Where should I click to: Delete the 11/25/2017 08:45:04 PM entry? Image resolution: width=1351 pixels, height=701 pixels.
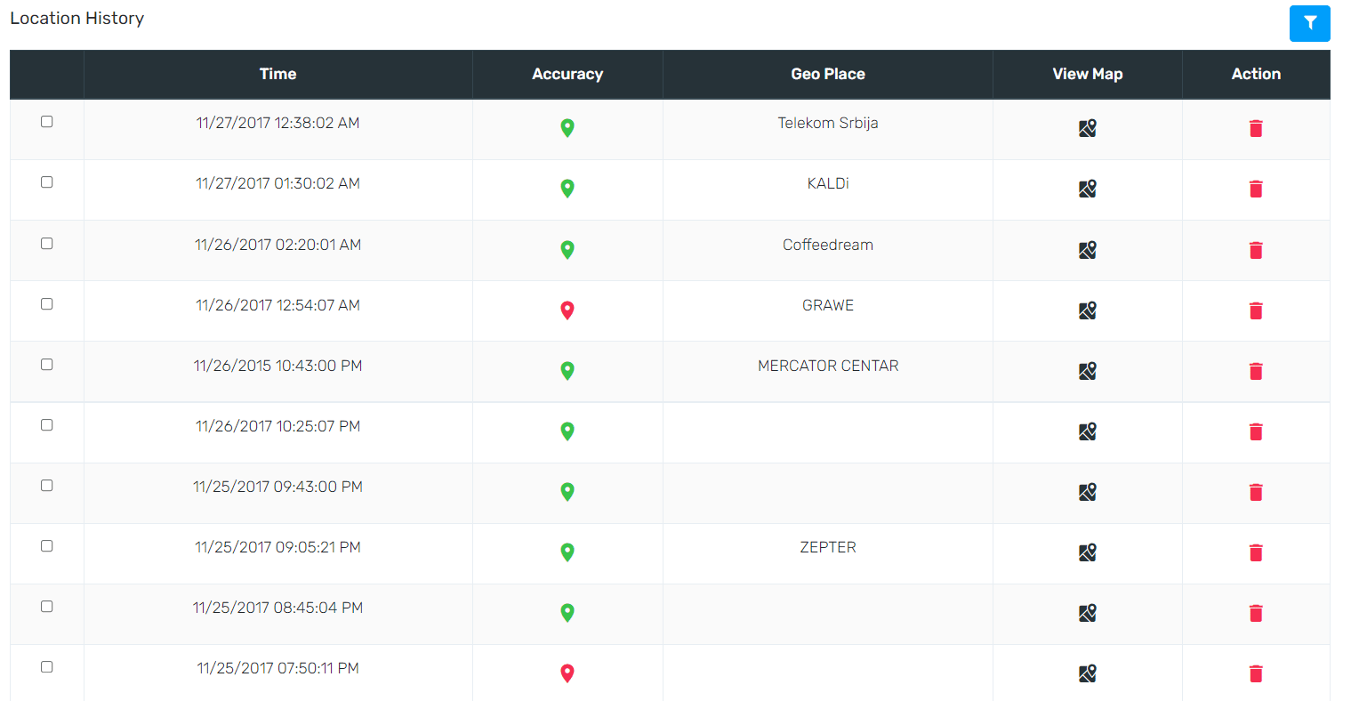1256,613
